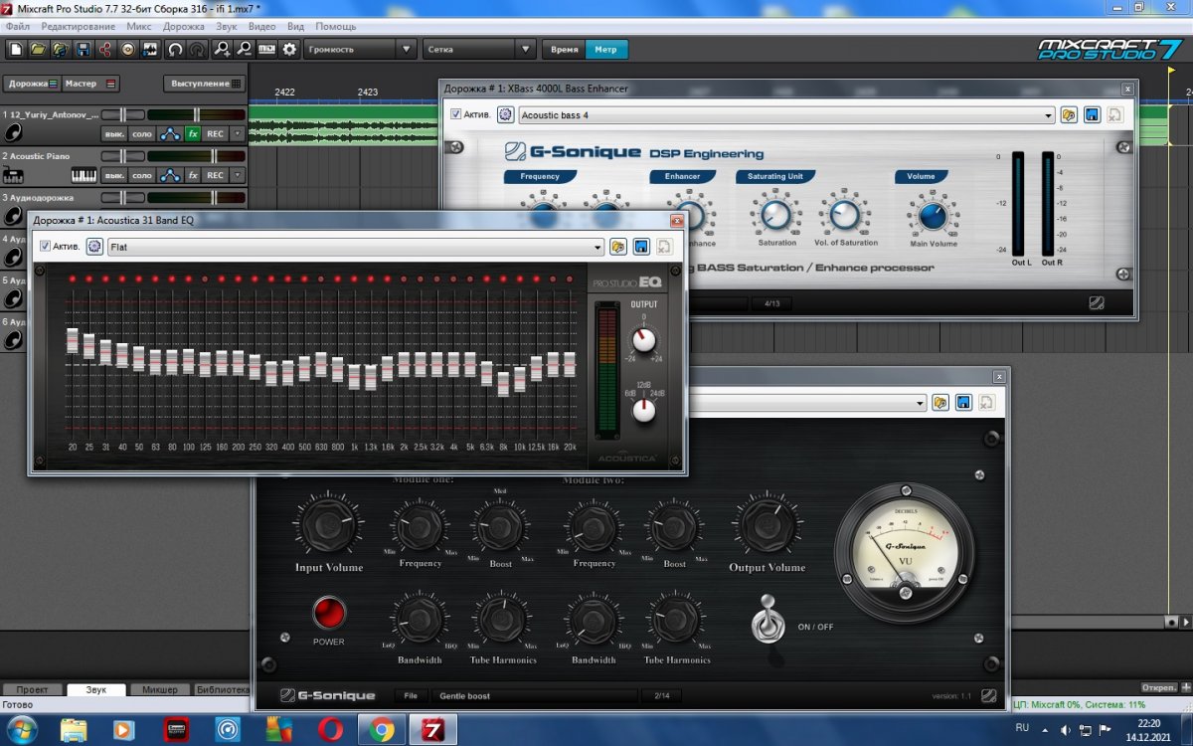
Task: Click the File button in tube plugin
Action: coord(411,695)
